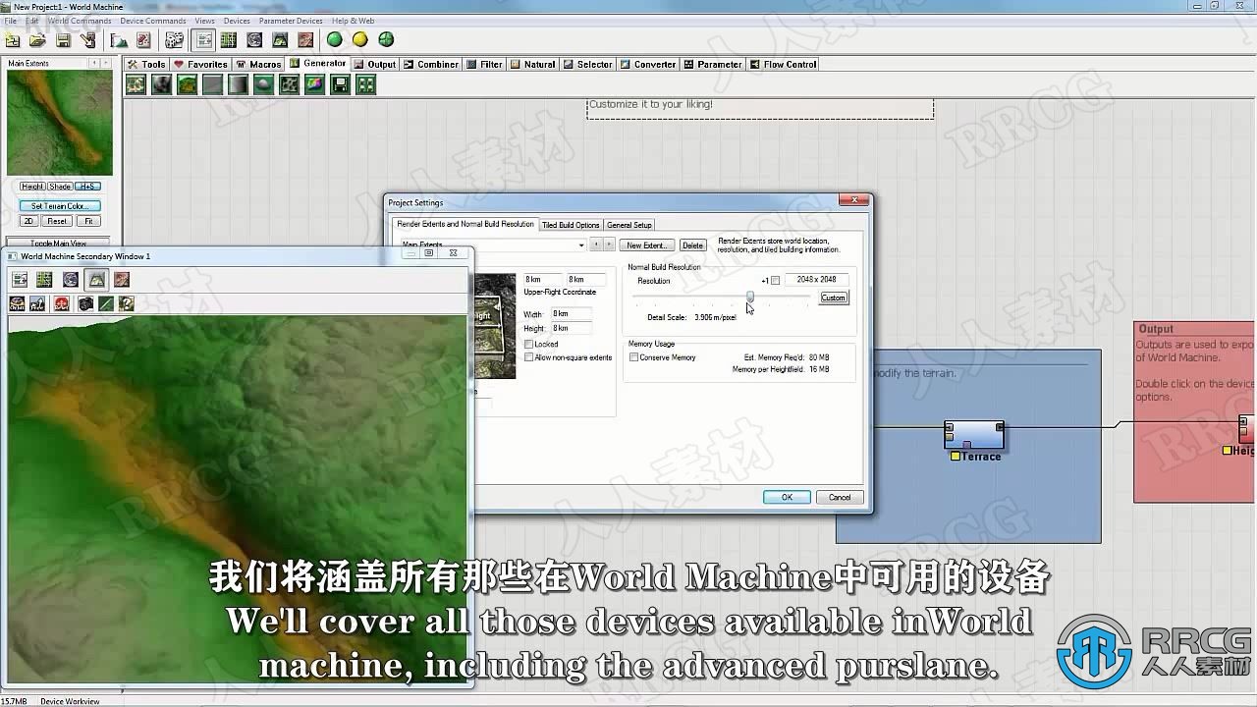Toggle the H+S display mode
Image resolution: width=1257 pixels, height=707 pixels.
click(x=88, y=187)
